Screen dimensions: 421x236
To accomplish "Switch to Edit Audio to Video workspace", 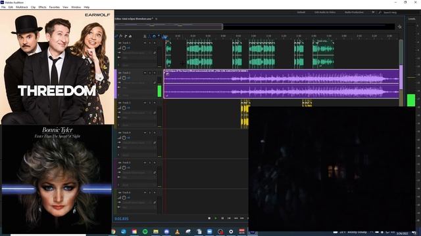I will tap(325, 12).
